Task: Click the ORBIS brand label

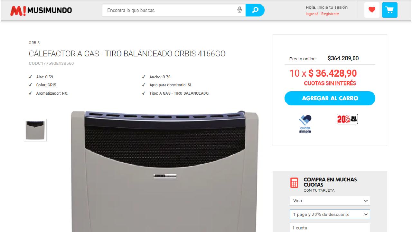Action: click(34, 43)
